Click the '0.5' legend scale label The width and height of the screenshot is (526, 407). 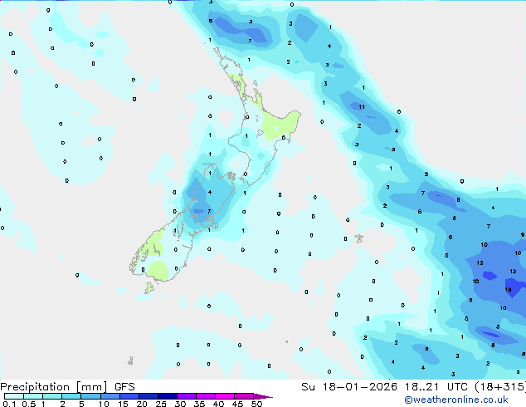29,404
